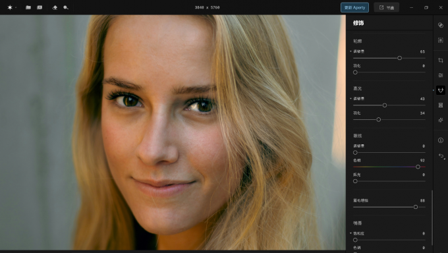
Task: Click the 眼线 section heading
Action: pos(358,136)
